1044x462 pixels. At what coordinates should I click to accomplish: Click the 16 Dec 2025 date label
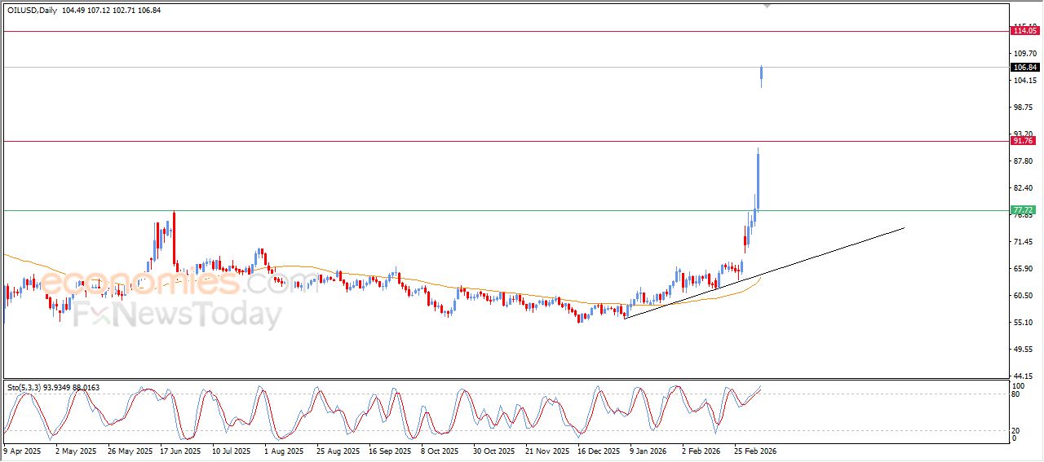(x=598, y=450)
